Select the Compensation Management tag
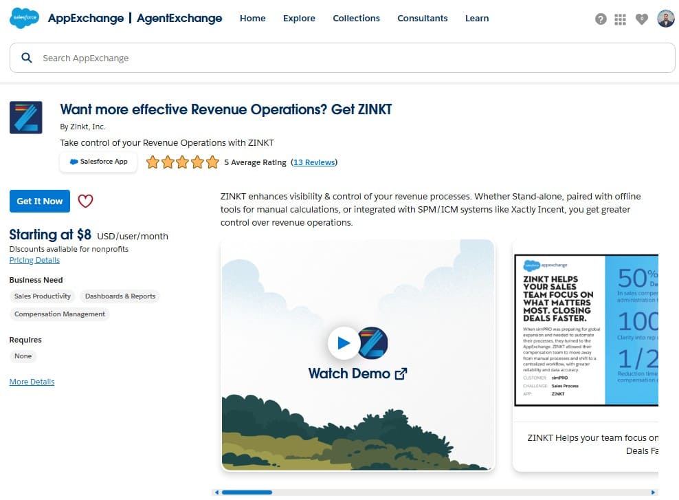Image resolution: width=679 pixels, height=500 pixels. tap(59, 314)
